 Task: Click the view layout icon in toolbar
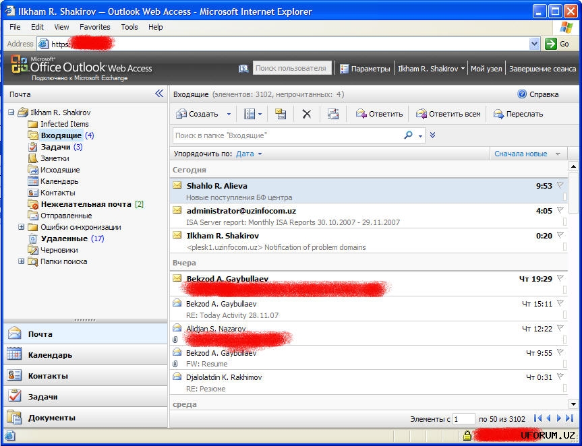coord(249,114)
